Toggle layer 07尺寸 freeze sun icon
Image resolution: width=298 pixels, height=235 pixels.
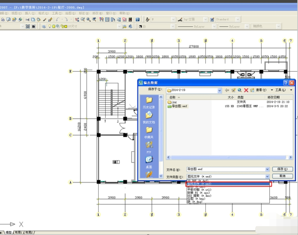click(54, 27)
